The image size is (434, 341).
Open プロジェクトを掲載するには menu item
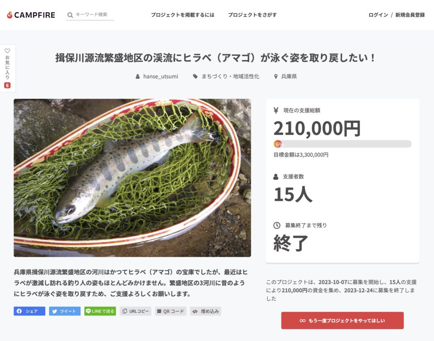point(182,15)
